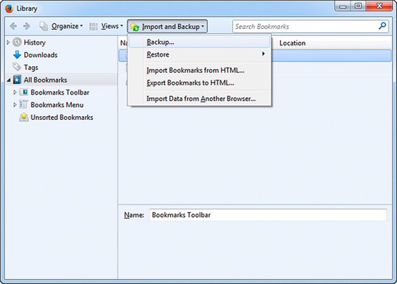Viewport: 397px width, 284px height.
Task: Click the Name field with Bookmarks Toolbar
Action: [x=268, y=215]
